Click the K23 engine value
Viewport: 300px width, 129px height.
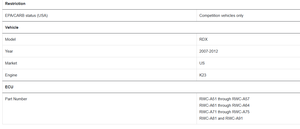click(203, 75)
